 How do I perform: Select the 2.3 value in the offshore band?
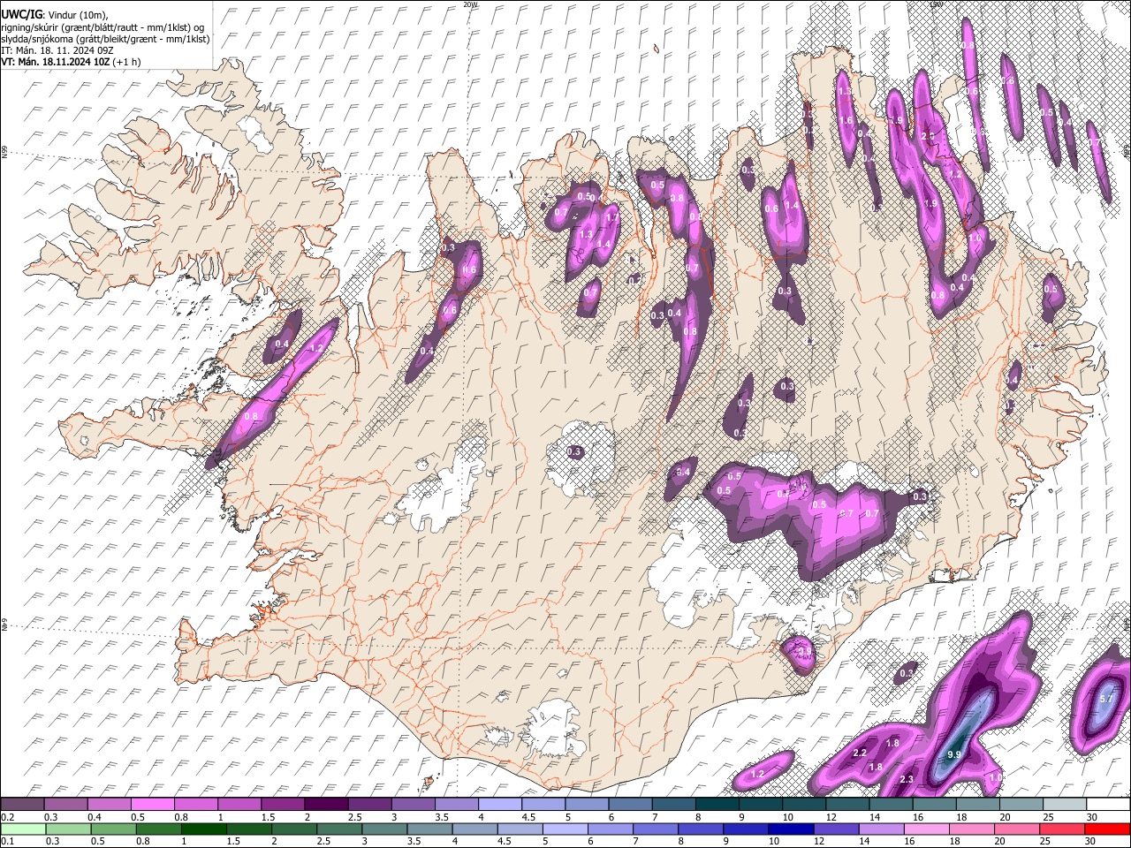(x=906, y=779)
